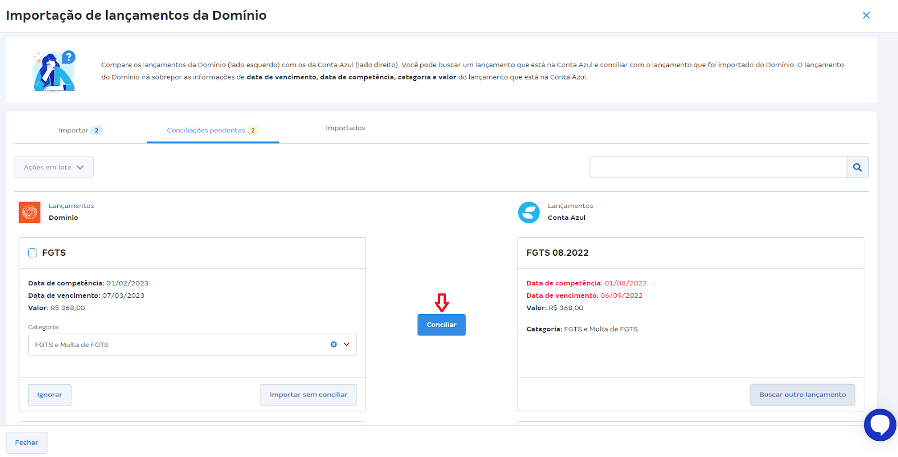Click the Fechar button
The width and height of the screenshot is (898, 457).
[x=26, y=442]
